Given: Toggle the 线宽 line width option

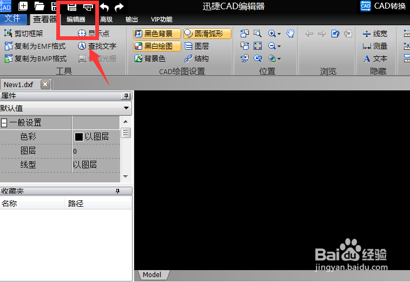Looking at the screenshot, I should [375, 34].
